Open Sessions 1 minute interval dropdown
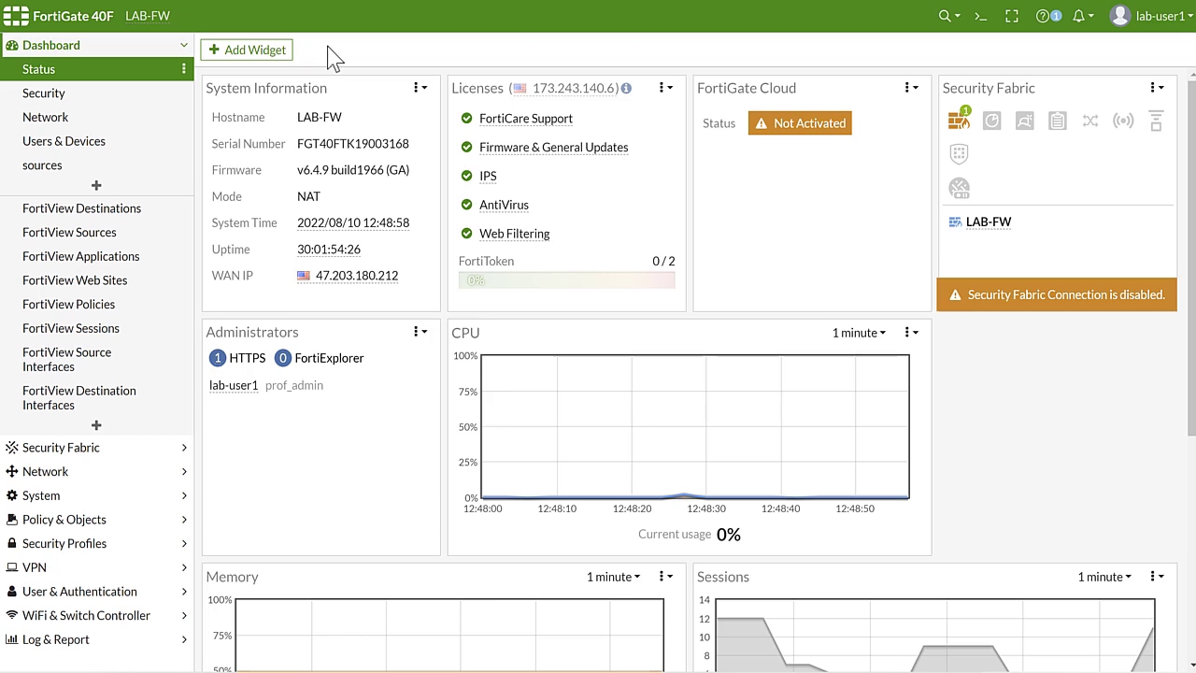 coord(1103,577)
